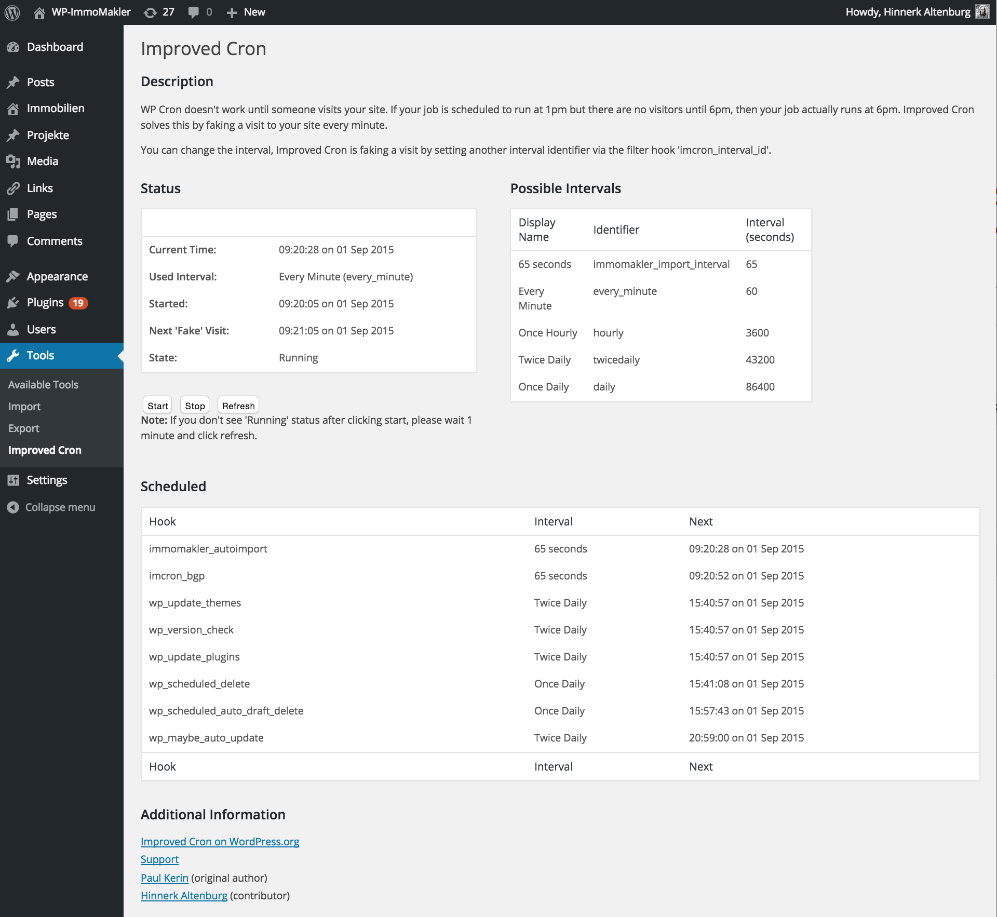The height and width of the screenshot is (917, 997).
Task: Click the Comments menu item
Action: click(54, 240)
